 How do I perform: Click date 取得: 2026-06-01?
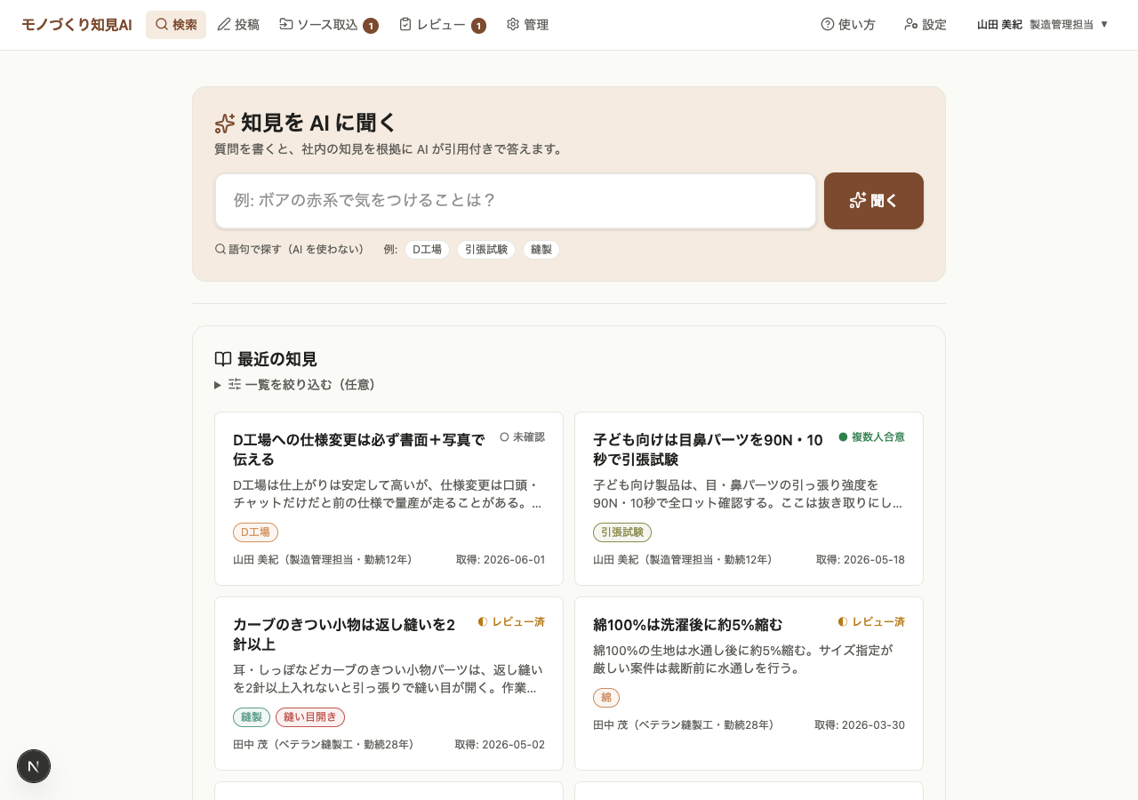click(x=501, y=560)
